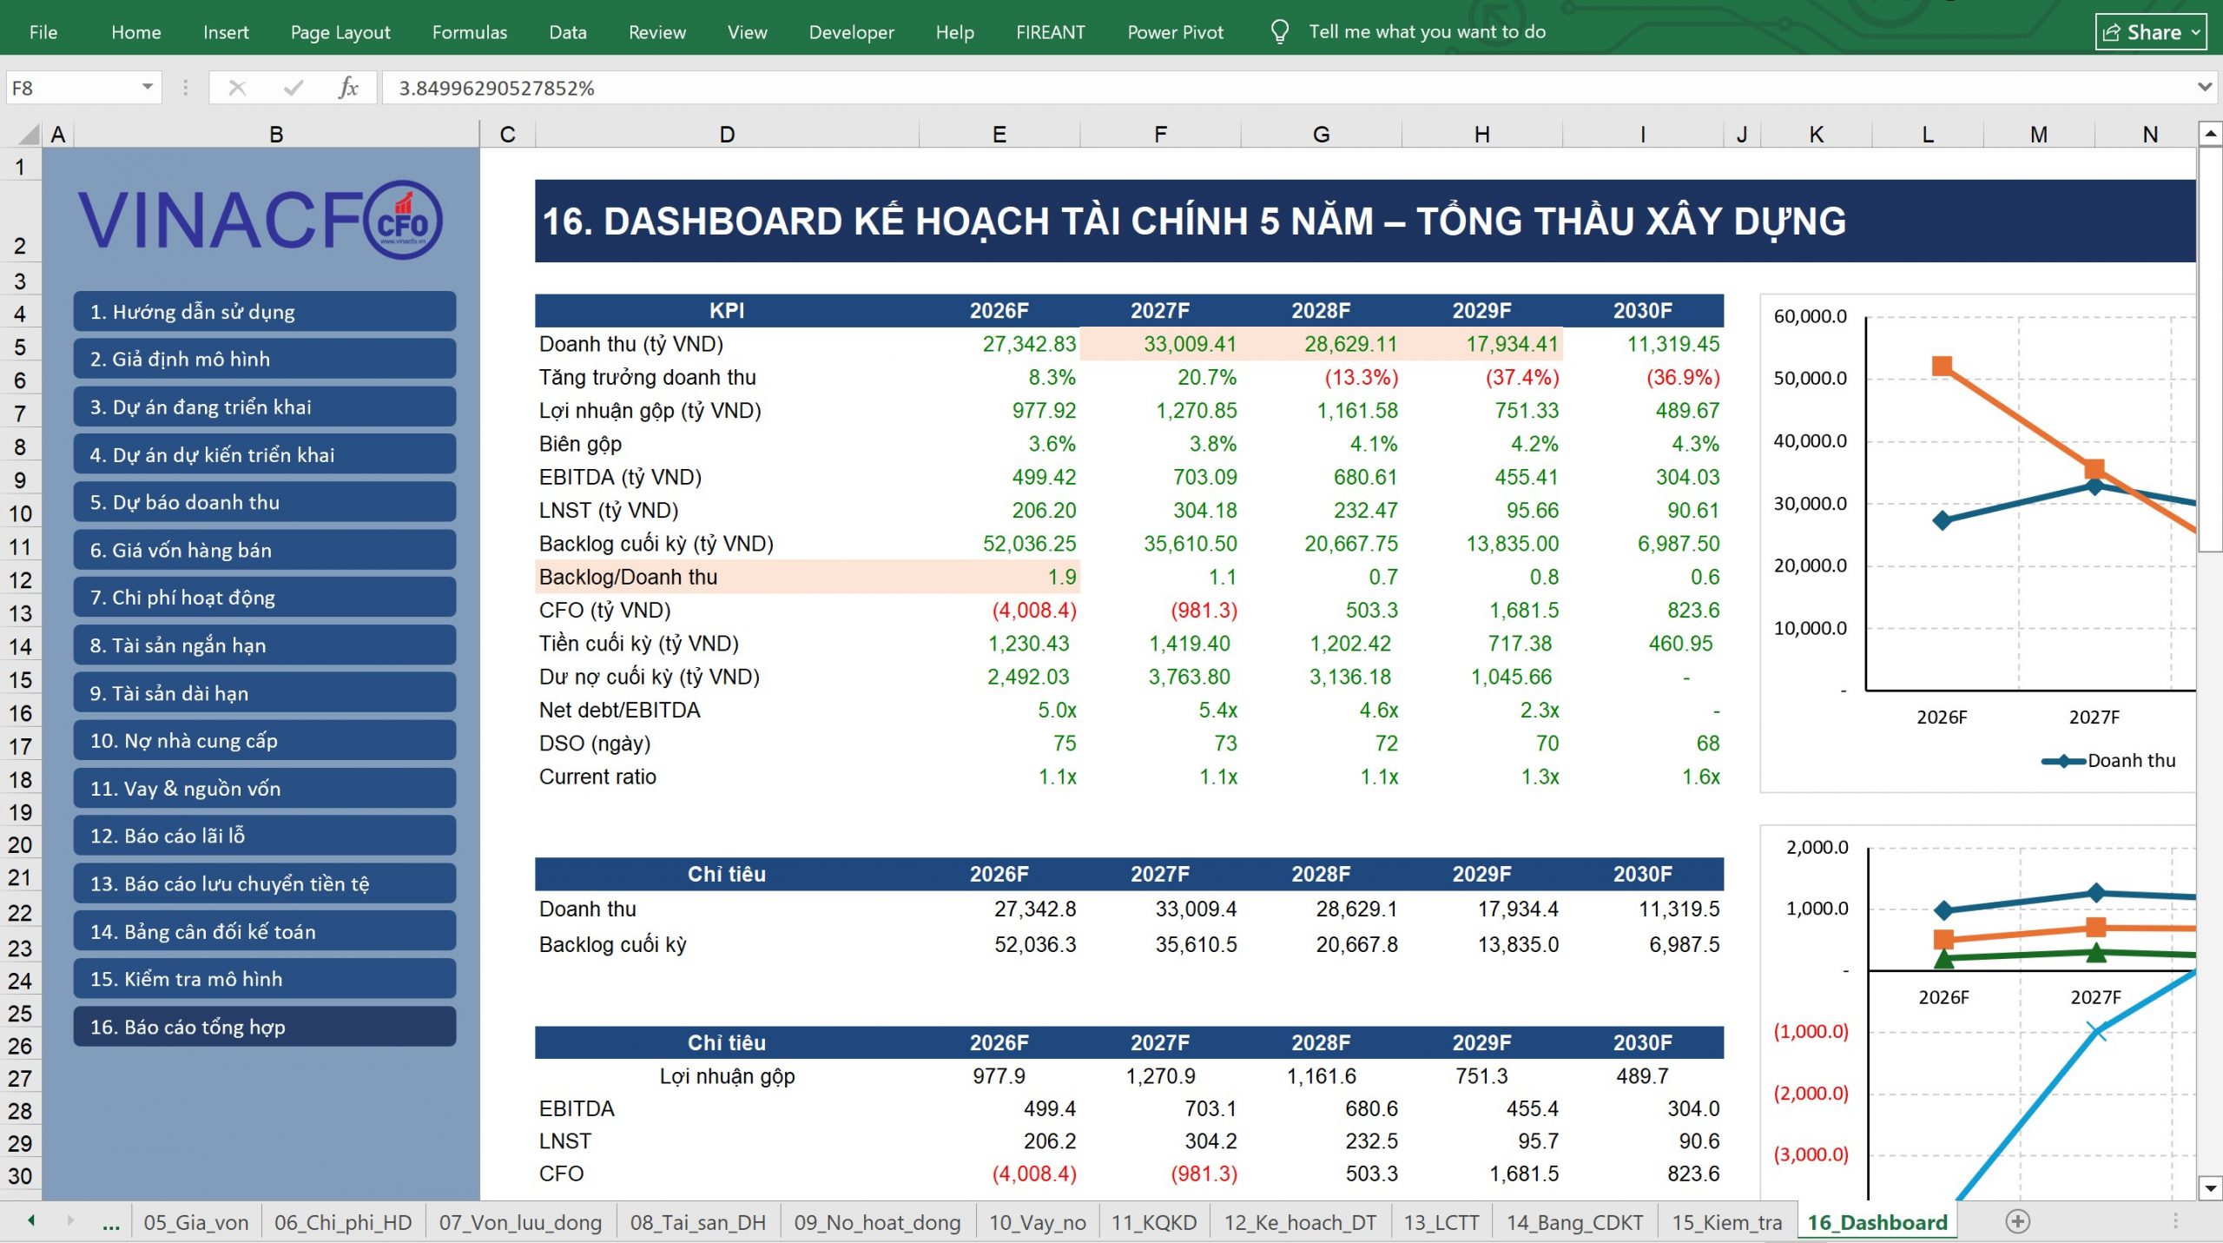2223x1243 pixels.
Task: Open the Name Box dropdown arrow
Action: click(148, 87)
